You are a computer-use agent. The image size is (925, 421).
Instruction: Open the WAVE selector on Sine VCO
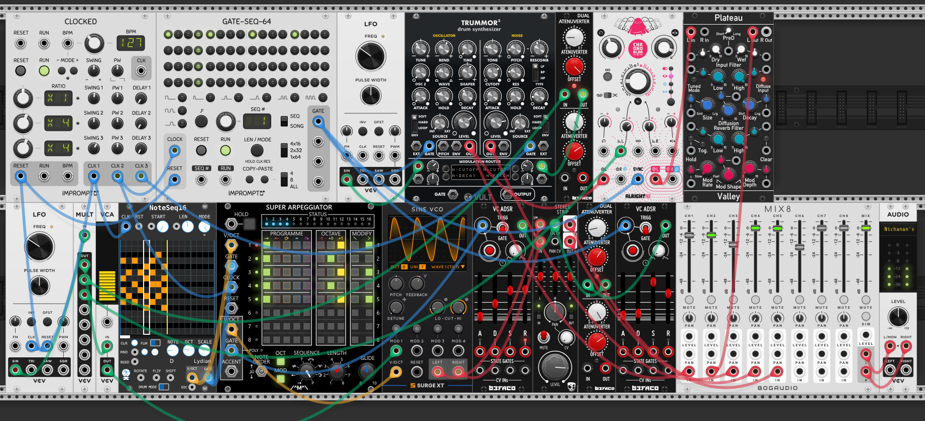pyautogui.click(x=447, y=267)
